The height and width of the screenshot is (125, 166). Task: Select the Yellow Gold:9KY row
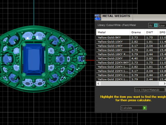(x=131, y=37)
